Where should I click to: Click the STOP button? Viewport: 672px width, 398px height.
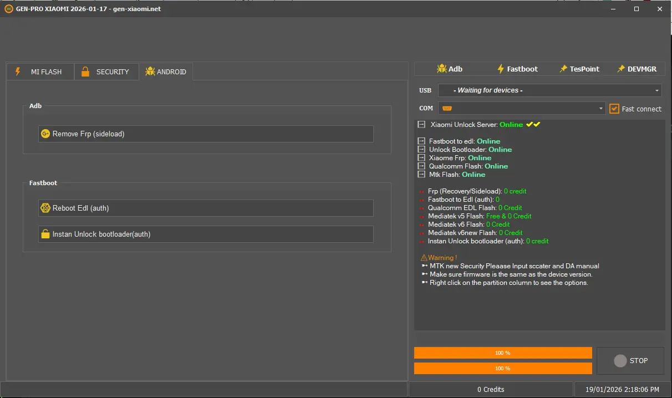630,360
